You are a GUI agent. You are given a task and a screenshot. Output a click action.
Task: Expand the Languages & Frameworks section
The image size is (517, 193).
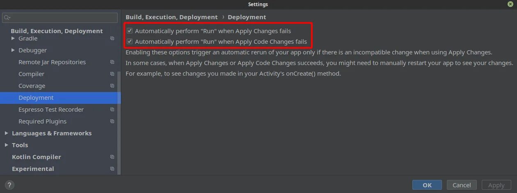6,133
